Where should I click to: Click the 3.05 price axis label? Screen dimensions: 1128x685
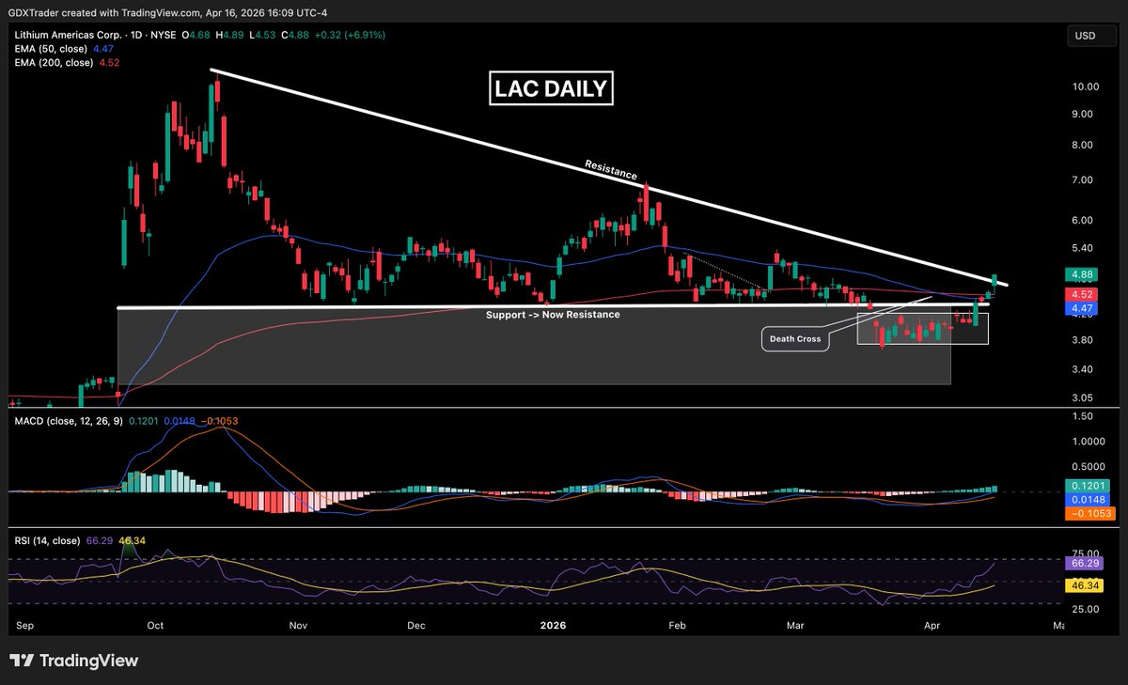1083,397
